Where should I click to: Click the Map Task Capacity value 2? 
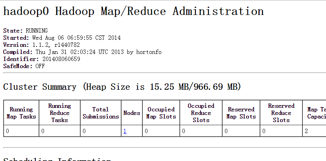click(306, 131)
